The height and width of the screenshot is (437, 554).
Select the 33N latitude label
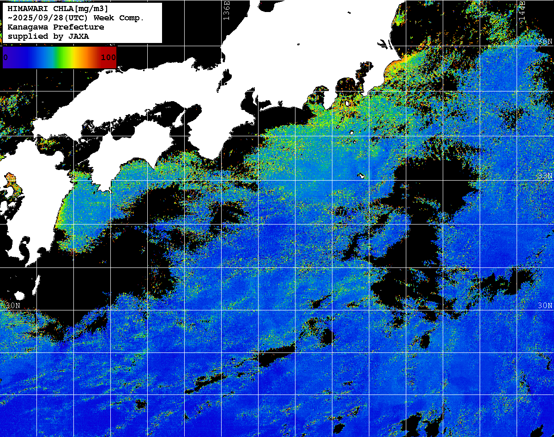pyautogui.click(x=545, y=176)
